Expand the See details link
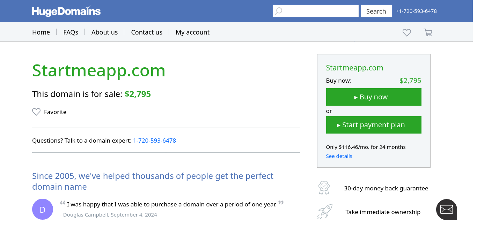Image resolution: width=477 pixels, height=227 pixels. click(x=339, y=156)
